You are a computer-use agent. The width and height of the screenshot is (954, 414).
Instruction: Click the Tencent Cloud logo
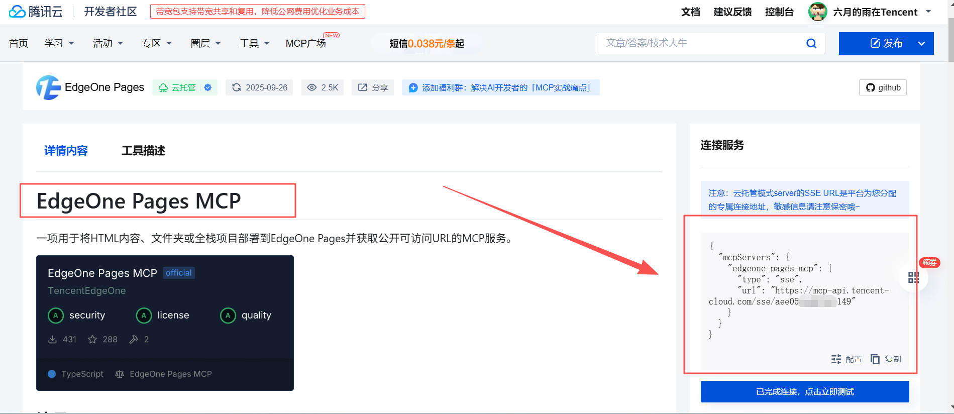[x=35, y=12]
